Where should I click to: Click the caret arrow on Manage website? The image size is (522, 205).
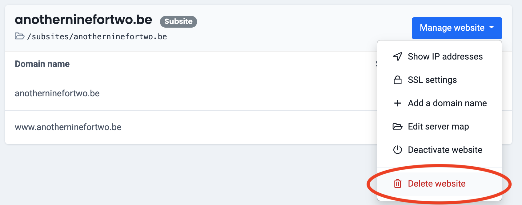click(x=492, y=27)
